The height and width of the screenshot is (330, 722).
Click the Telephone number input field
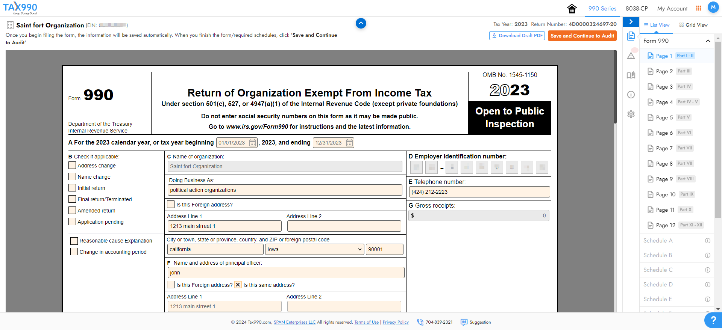(479, 192)
